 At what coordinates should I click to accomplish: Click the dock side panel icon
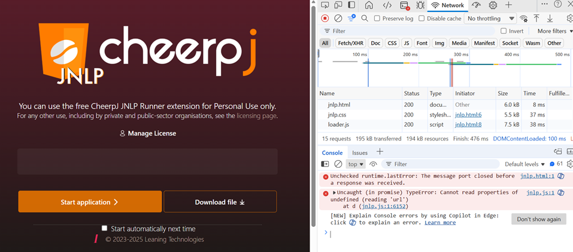pos(351,5)
